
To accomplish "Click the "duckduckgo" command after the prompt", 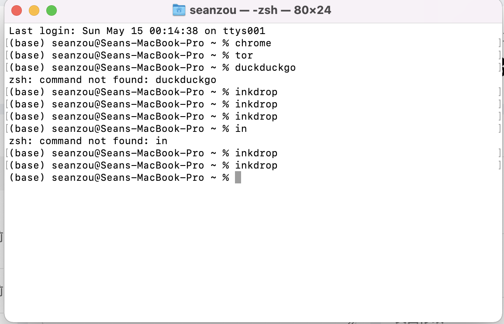I will tap(265, 68).
